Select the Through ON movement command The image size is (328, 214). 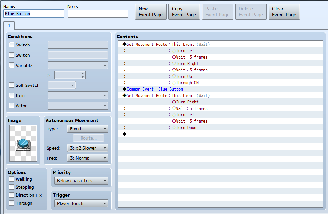pos(187,83)
